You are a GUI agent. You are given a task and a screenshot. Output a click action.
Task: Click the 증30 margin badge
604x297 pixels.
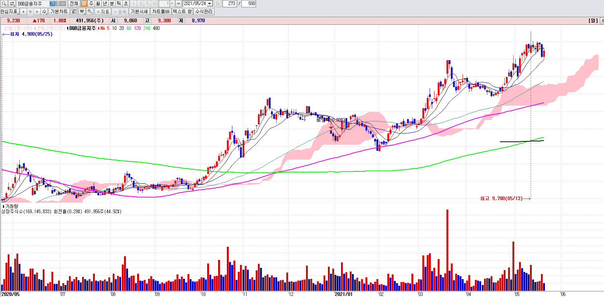tap(61, 3)
